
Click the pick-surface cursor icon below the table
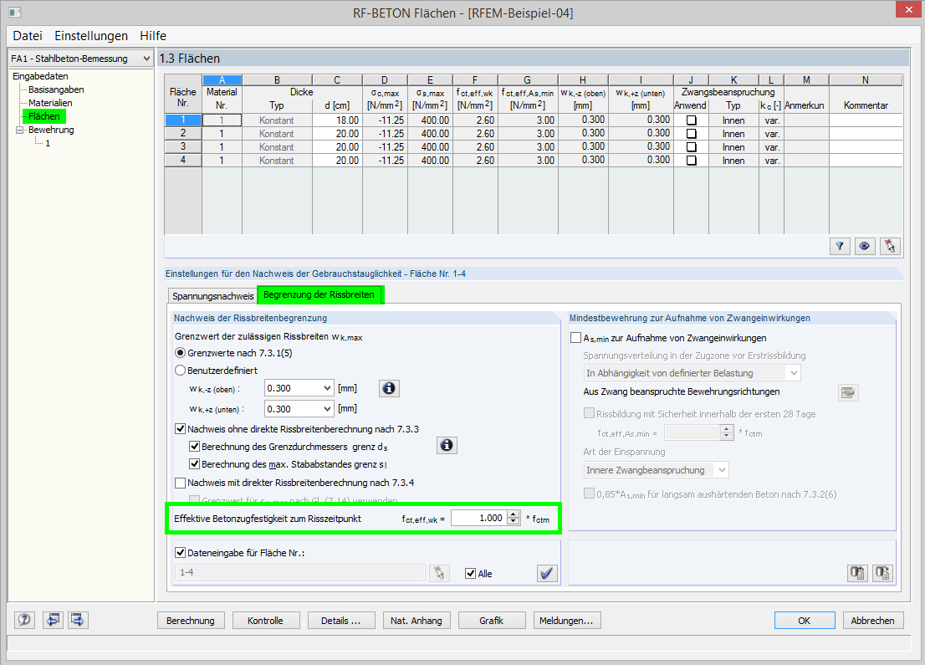(890, 246)
